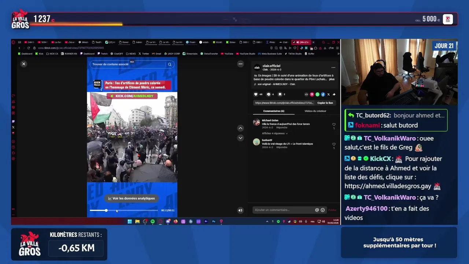Open File Explorer from taskbar
This screenshot has height=264, width=469.
pyautogui.click(x=137, y=221)
